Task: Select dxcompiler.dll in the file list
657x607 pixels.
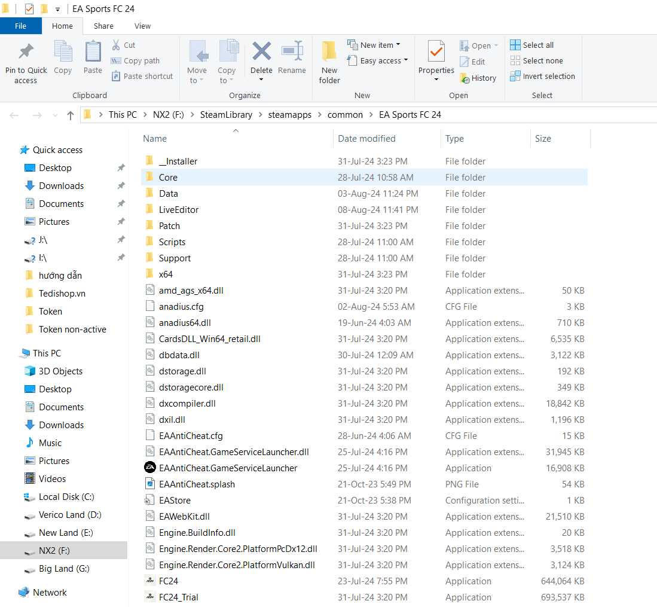Action: pyautogui.click(x=364, y=404)
